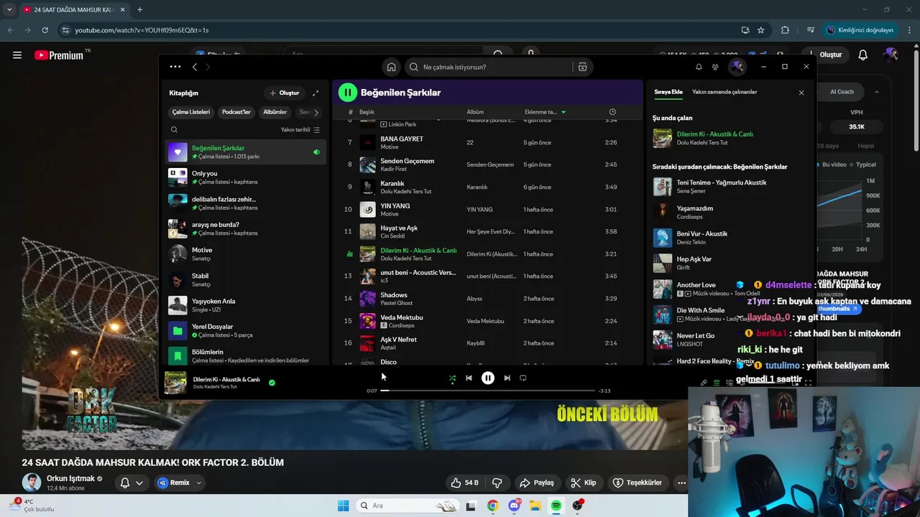The image size is (920, 517).
Task: Reload the page in Chrome
Action: point(45,30)
